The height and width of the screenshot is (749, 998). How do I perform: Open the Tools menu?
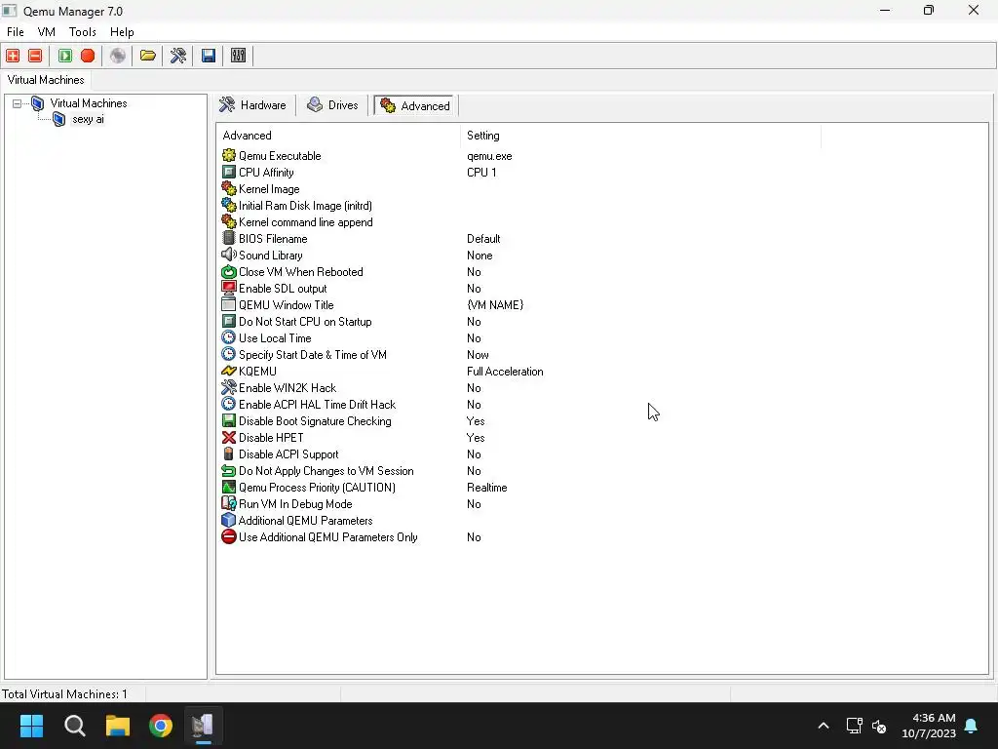click(83, 32)
